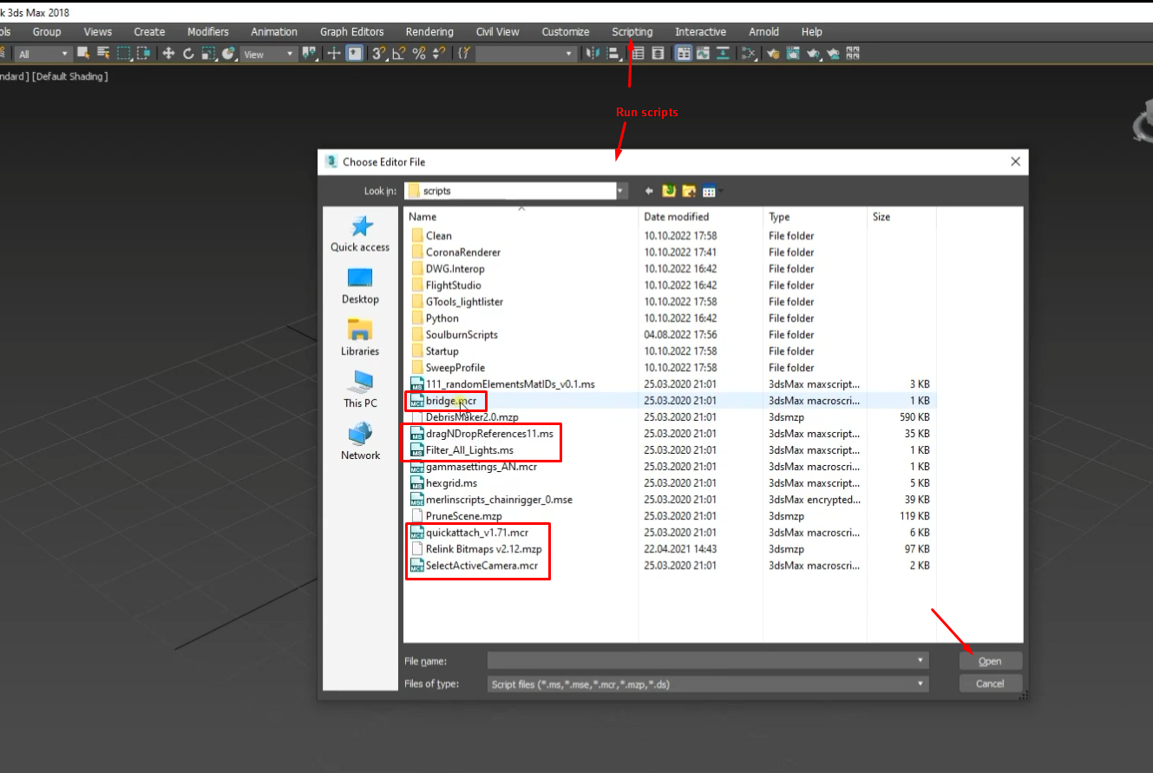Toggle Scene Explorer icon
Screen dimensions: 1153x773
pyautogui.click(x=638, y=54)
